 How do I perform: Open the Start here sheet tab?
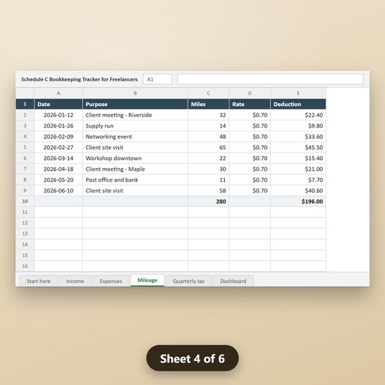38,281
